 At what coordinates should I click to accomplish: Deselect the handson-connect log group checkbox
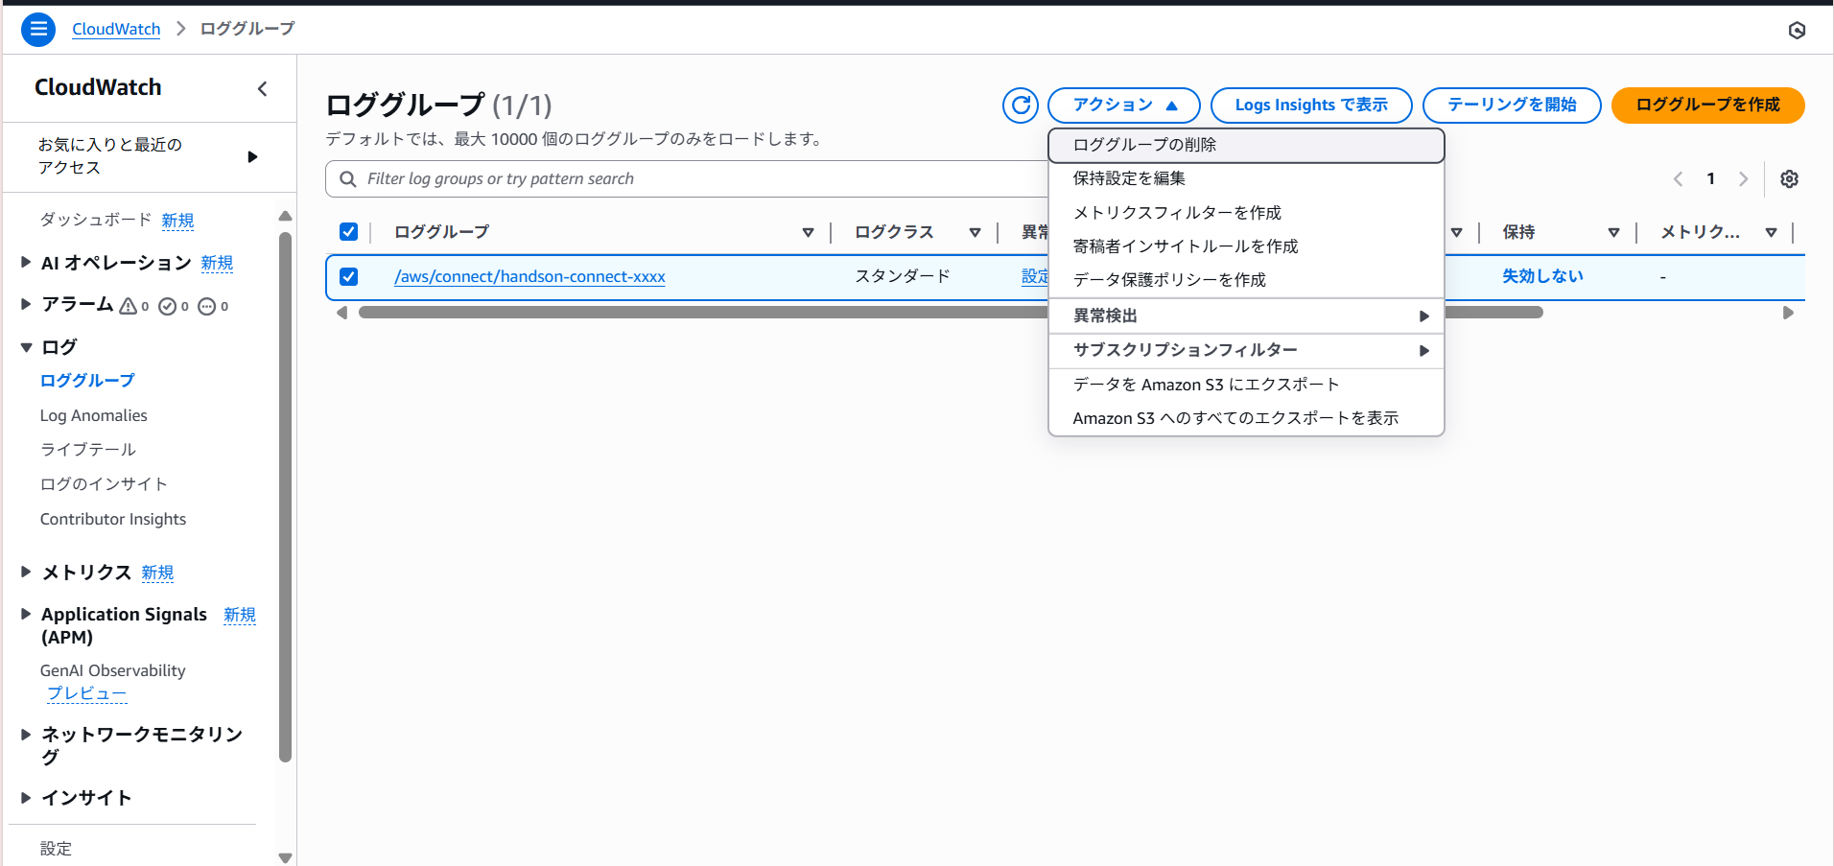348,276
